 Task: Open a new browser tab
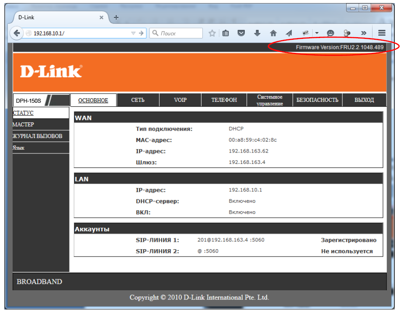[116, 17]
